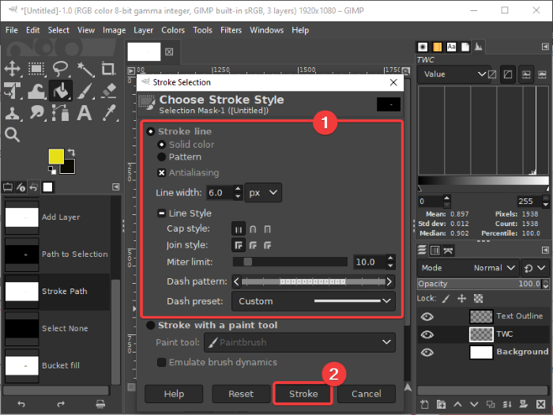The image size is (553, 415).
Task: Hide the Text Outline layer
Action: [x=427, y=316]
